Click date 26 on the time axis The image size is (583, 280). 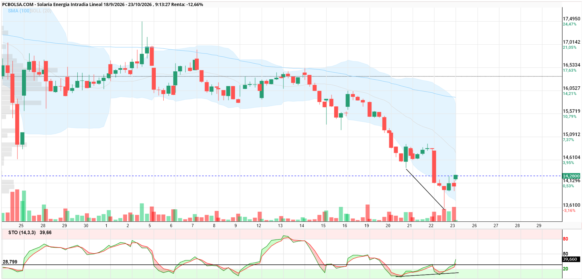474,226
